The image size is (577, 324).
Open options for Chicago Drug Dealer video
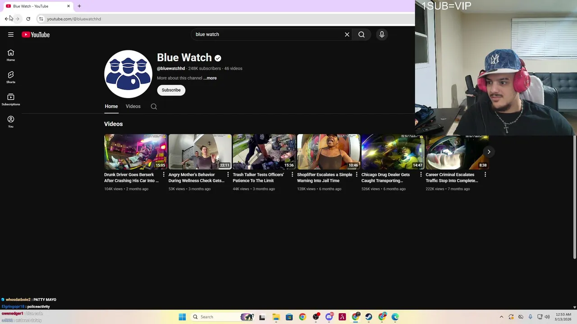click(421, 175)
